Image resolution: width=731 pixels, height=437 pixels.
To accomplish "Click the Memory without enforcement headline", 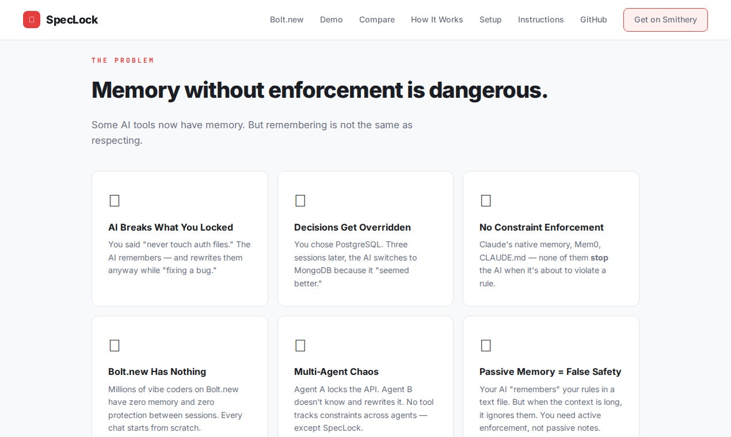I will tap(319, 90).
